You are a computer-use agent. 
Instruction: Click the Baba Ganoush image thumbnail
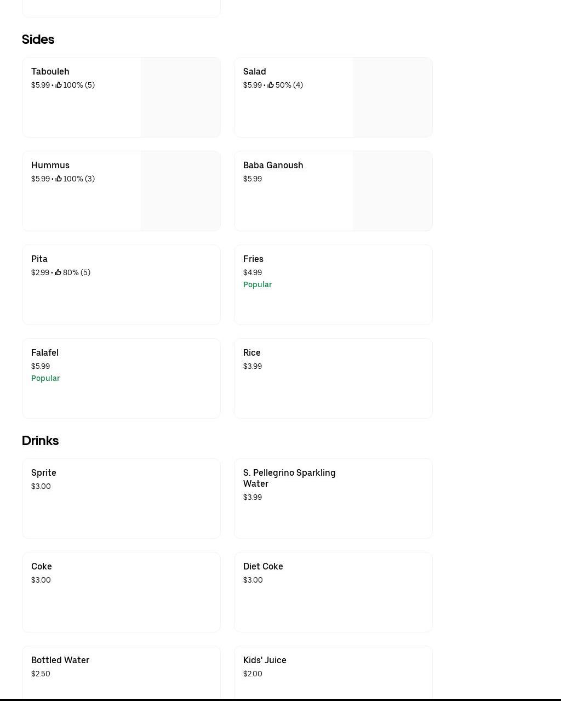coord(392,191)
